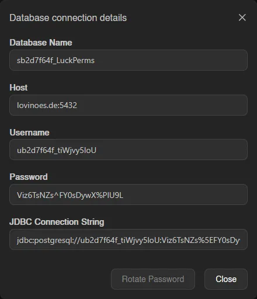Click the Viz6TsNZs password text
This screenshot has height=299, width=257.
tap(70, 195)
